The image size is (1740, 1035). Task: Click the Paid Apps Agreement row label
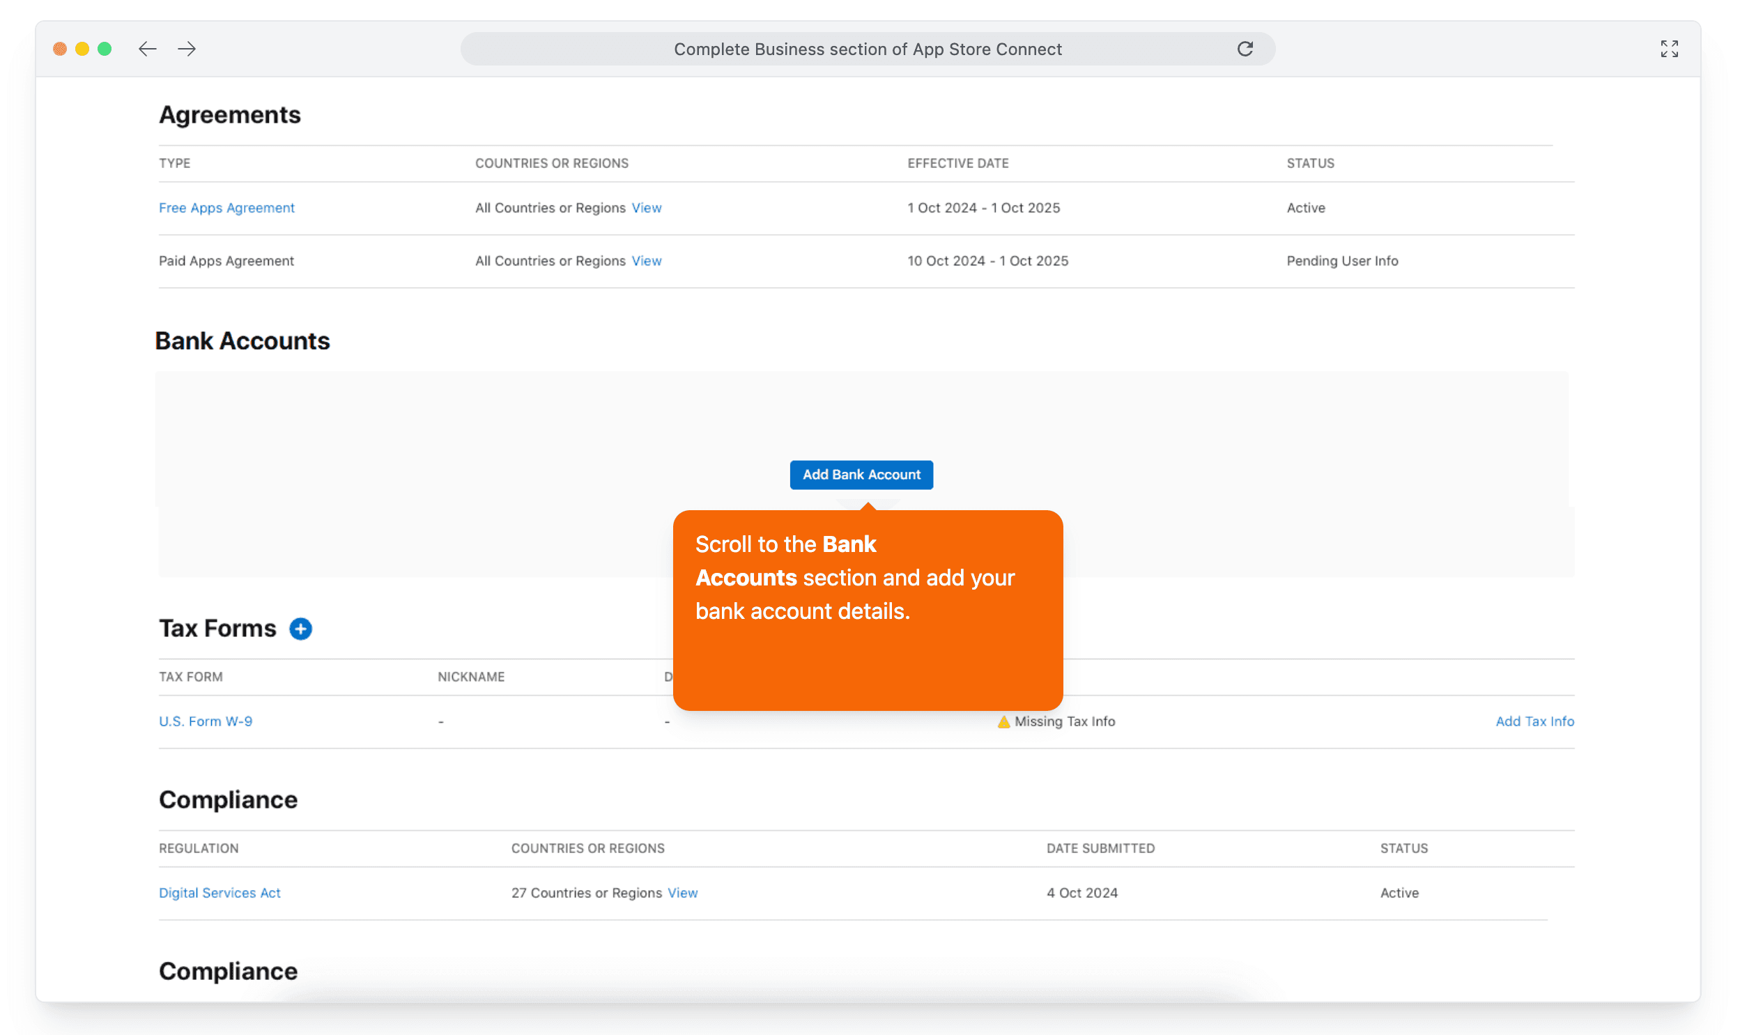226,261
